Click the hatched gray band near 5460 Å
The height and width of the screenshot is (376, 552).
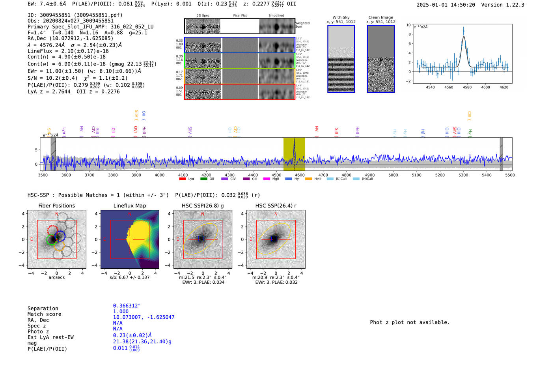point(501,154)
